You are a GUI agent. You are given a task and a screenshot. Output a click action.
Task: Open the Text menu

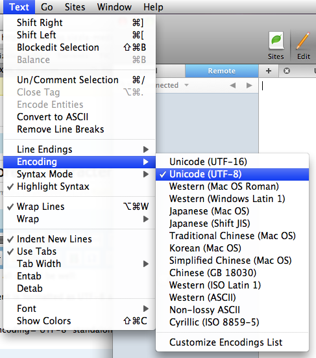pos(19,7)
